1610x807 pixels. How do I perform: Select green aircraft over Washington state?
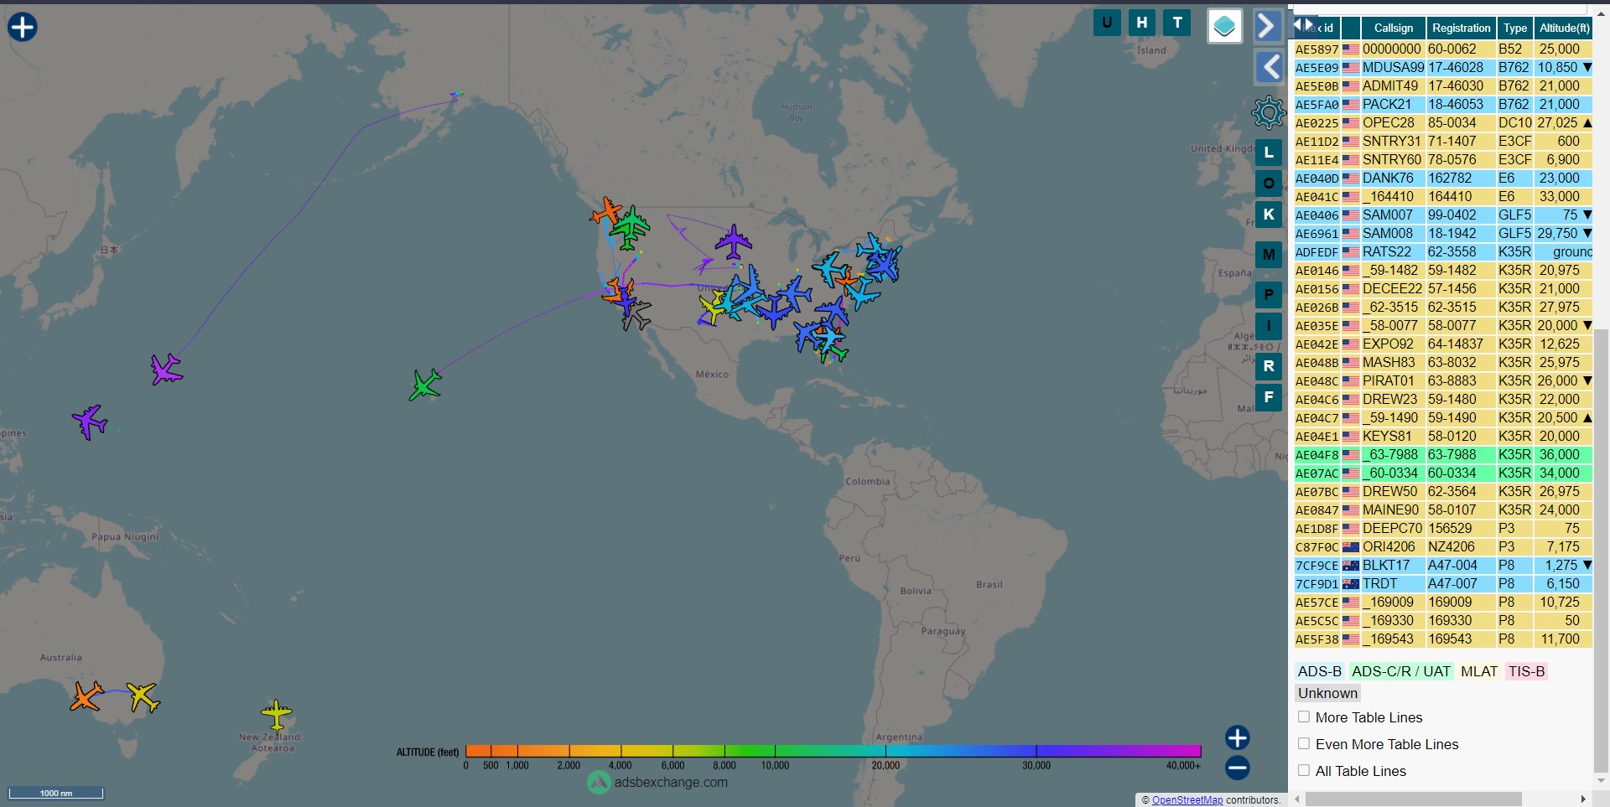click(x=630, y=226)
